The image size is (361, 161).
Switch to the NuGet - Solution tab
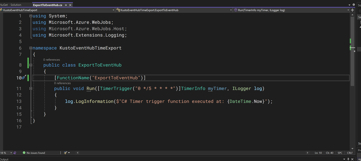[10, 5]
